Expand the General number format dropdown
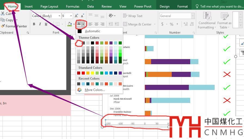 pyautogui.click(x=193, y=16)
